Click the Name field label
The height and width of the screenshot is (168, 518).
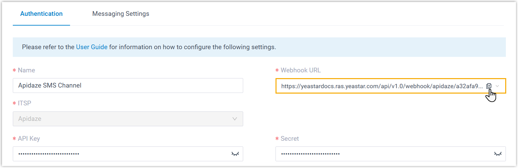(26, 70)
